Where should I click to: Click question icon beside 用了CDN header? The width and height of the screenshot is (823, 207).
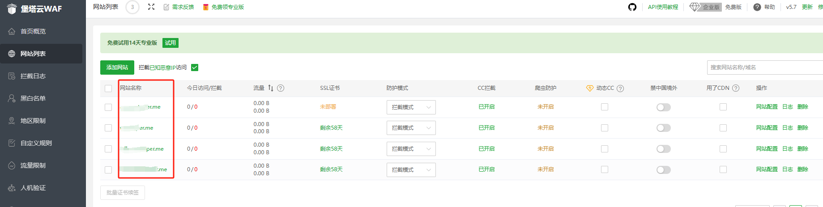click(x=736, y=88)
